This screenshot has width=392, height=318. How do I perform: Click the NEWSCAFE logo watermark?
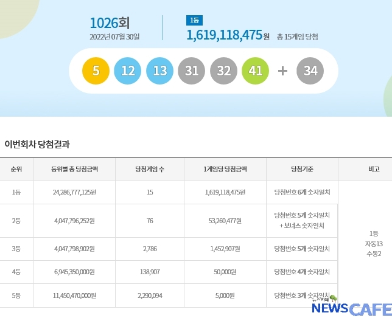tap(349, 308)
